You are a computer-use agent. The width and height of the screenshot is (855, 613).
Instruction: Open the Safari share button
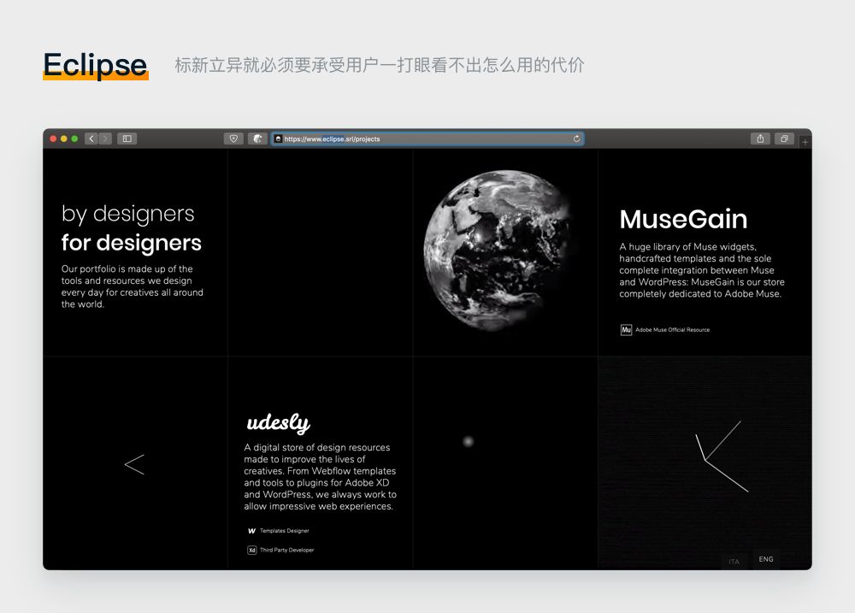pos(760,139)
